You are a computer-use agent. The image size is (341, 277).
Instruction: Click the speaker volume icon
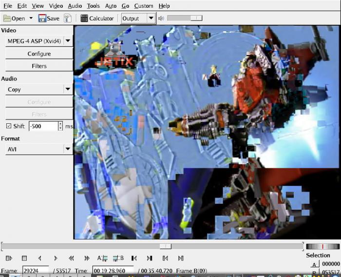pyautogui.click(x=161, y=19)
